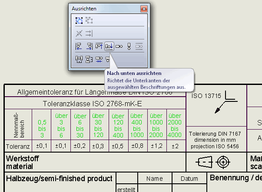Align selected annotations to the top

pyautogui.click(x=99, y=46)
